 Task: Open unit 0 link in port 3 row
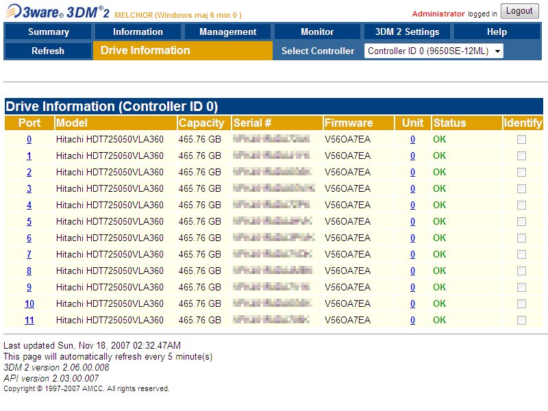click(413, 189)
